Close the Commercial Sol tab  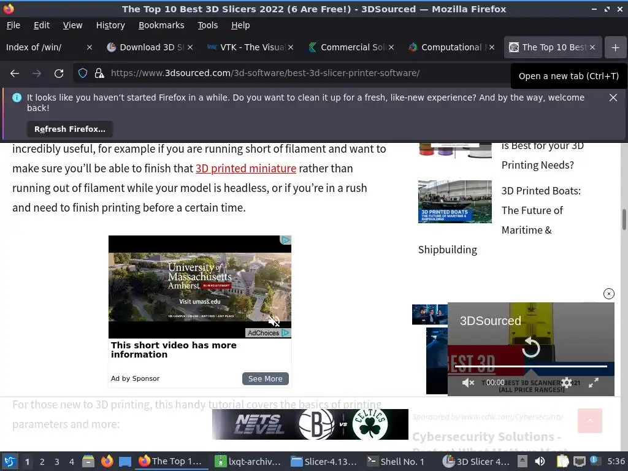click(x=391, y=47)
